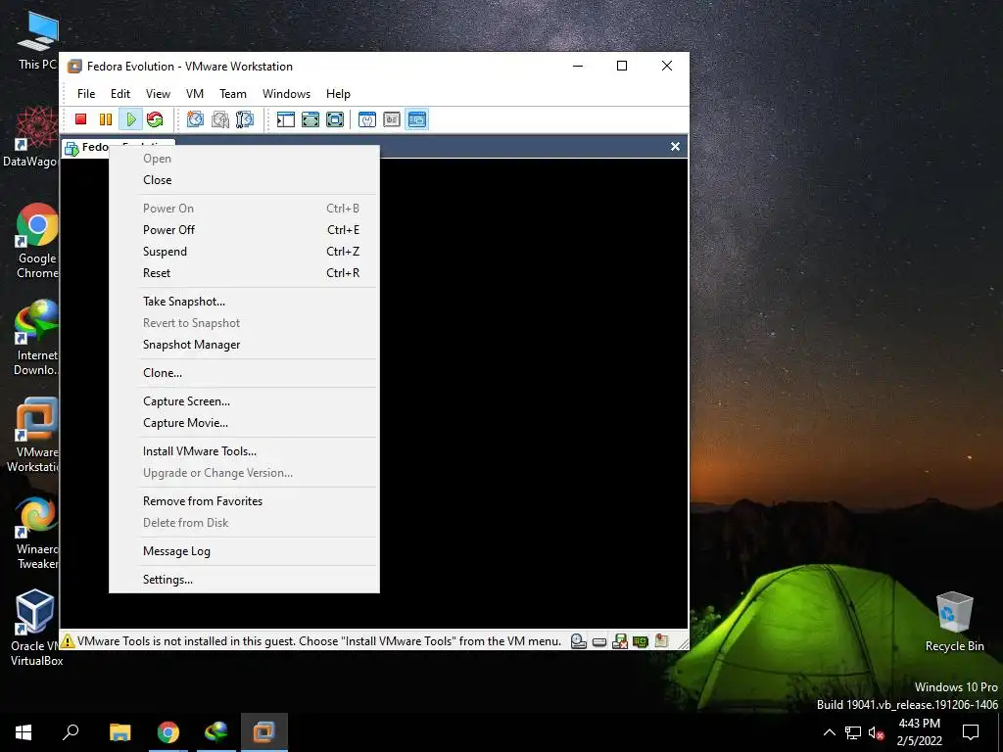Click the yellow Suspend pause toolbar icon
Image resolution: width=1003 pixels, height=752 pixels.
[x=106, y=118]
